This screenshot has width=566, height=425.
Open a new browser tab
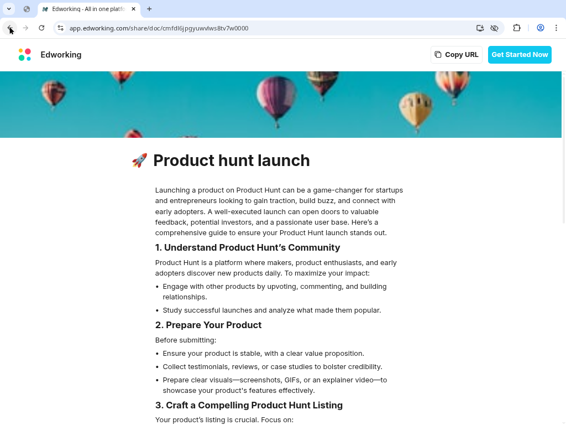click(149, 9)
